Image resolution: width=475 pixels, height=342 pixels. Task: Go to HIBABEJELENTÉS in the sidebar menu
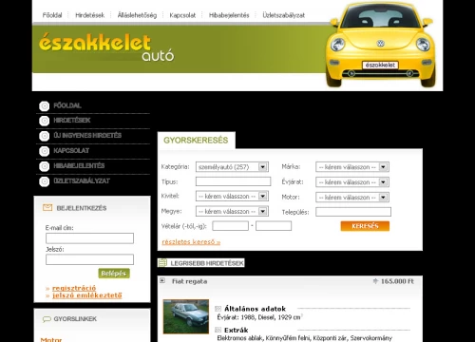pos(79,165)
